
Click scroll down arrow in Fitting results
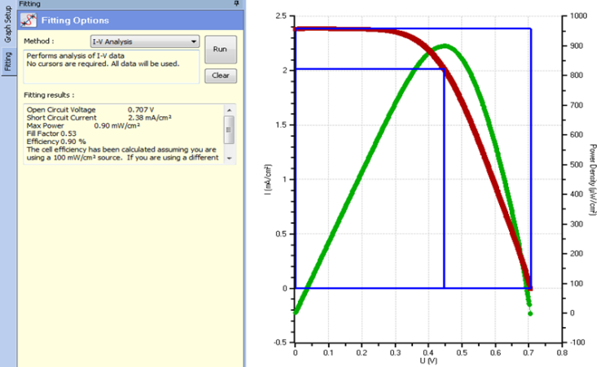coord(230,158)
